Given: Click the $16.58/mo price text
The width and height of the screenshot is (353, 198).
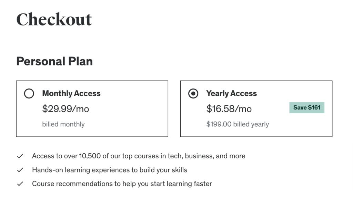Looking at the screenshot, I should tap(229, 109).
